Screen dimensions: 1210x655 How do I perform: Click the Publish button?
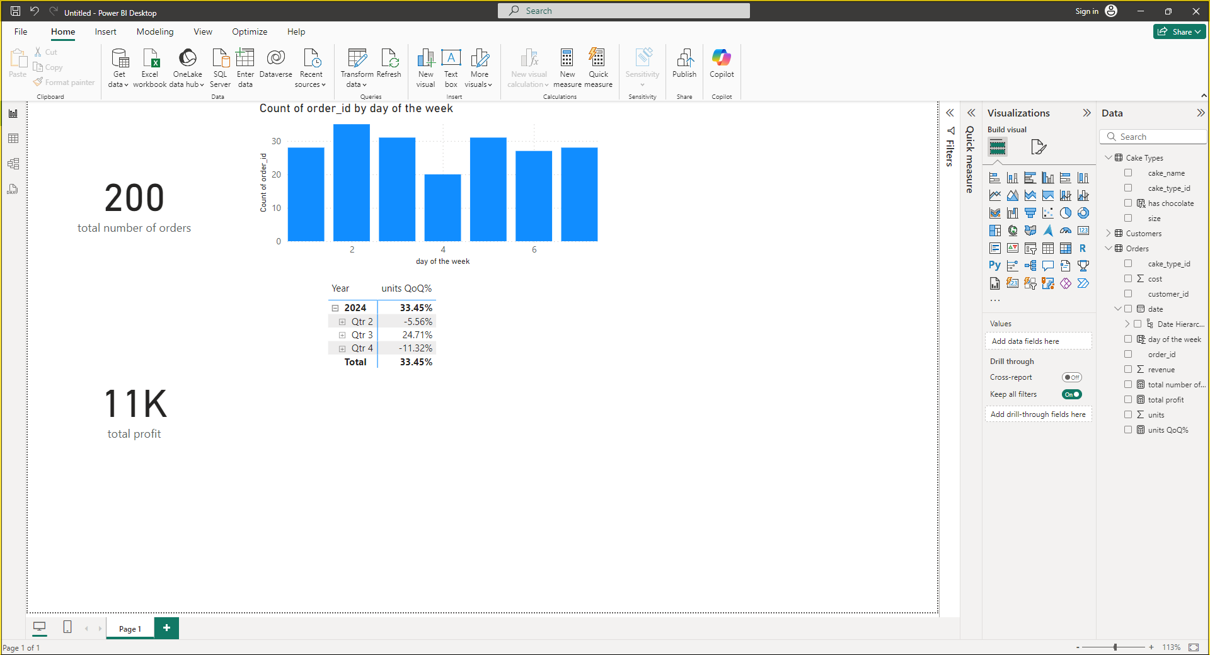coord(684,63)
